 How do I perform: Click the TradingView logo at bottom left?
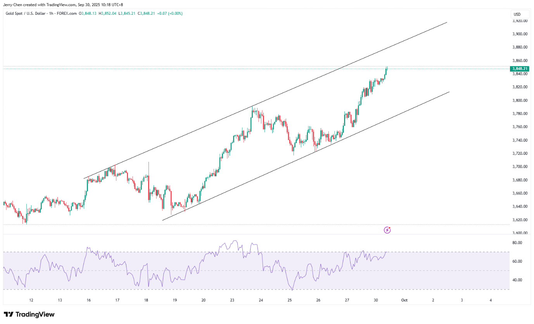[x=29, y=314]
